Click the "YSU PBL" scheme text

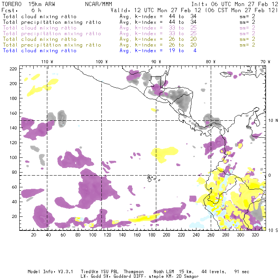[x=109, y=272]
